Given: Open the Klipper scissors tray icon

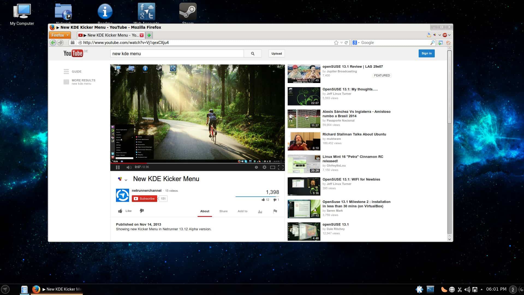Looking at the screenshot, I should pos(460,290).
